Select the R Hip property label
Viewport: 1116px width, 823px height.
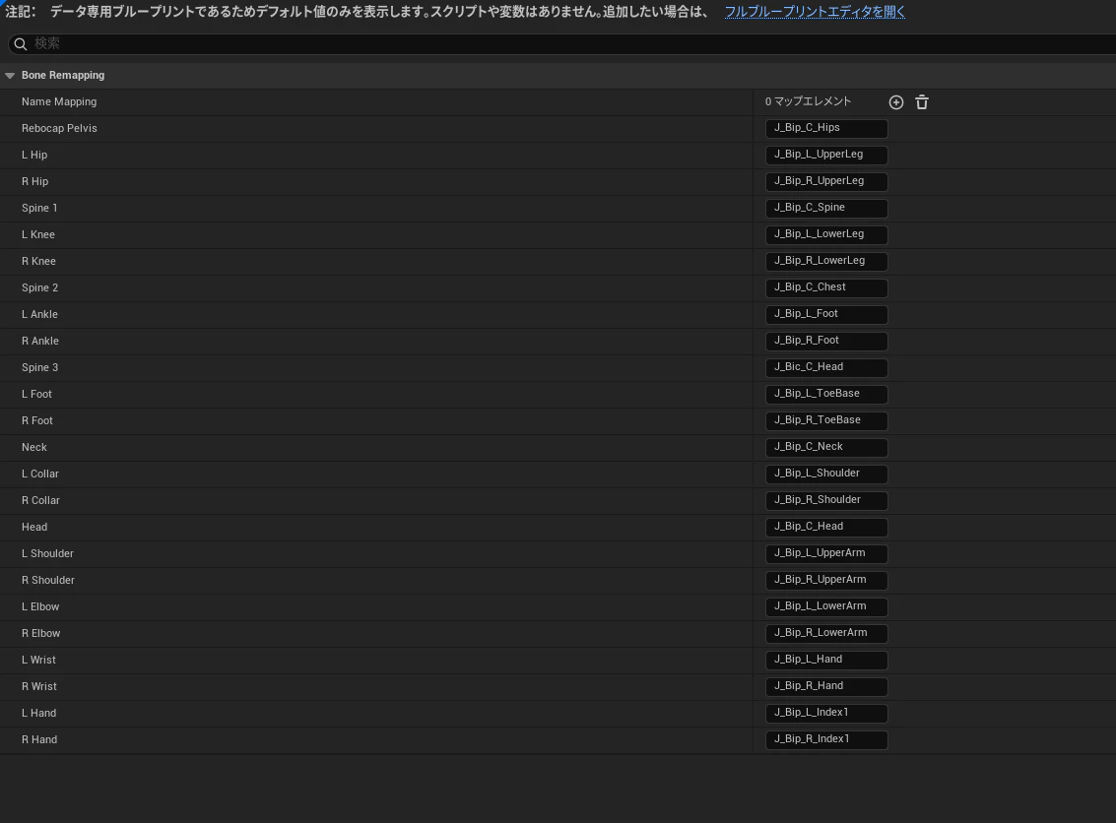click(x=34, y=181)
